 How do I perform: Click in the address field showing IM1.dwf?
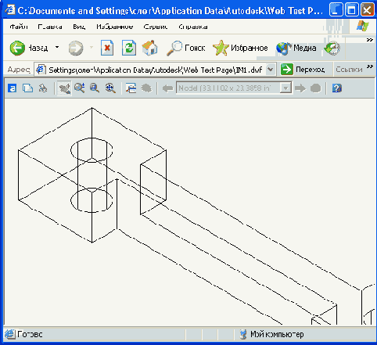click(x=156, y=70)
